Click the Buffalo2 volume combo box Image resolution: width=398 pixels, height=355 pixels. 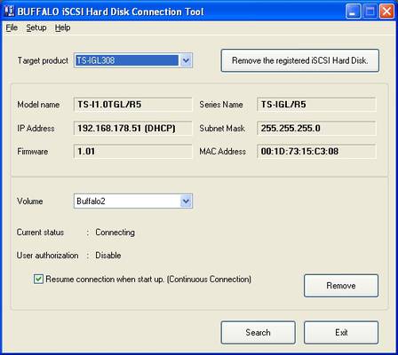pyautogui.click(x=133, y=201)
